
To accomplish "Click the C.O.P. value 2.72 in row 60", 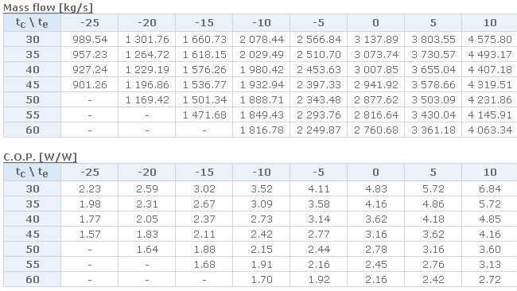I will point(490,279).
